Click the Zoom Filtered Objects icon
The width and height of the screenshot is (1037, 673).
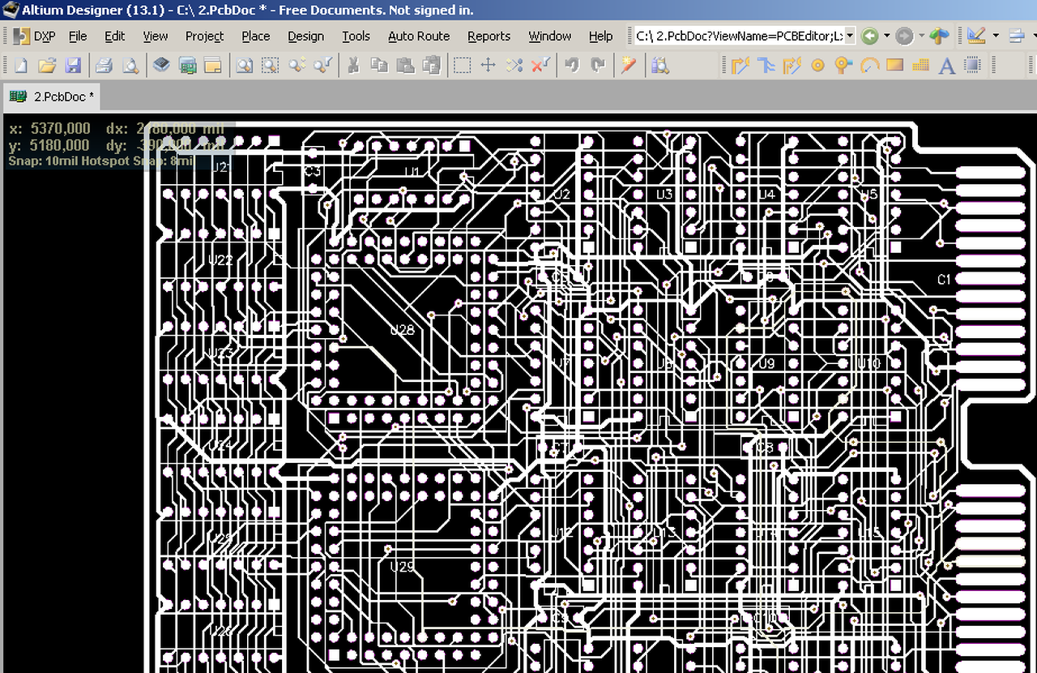click(x=322, y=66)
